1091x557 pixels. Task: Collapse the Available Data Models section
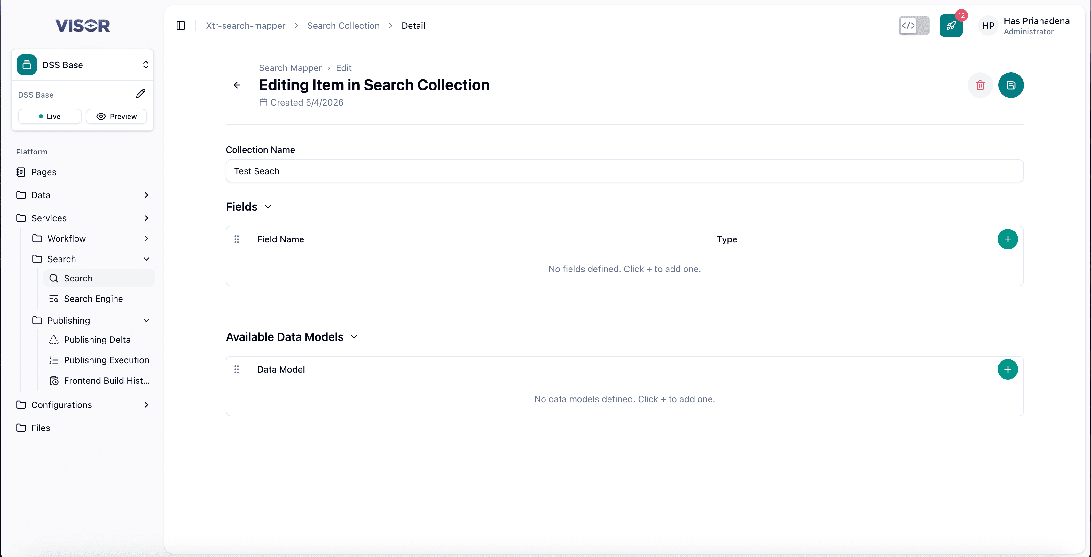(354, 337)
